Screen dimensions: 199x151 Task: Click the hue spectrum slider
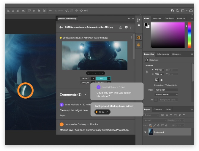[189, 35]
